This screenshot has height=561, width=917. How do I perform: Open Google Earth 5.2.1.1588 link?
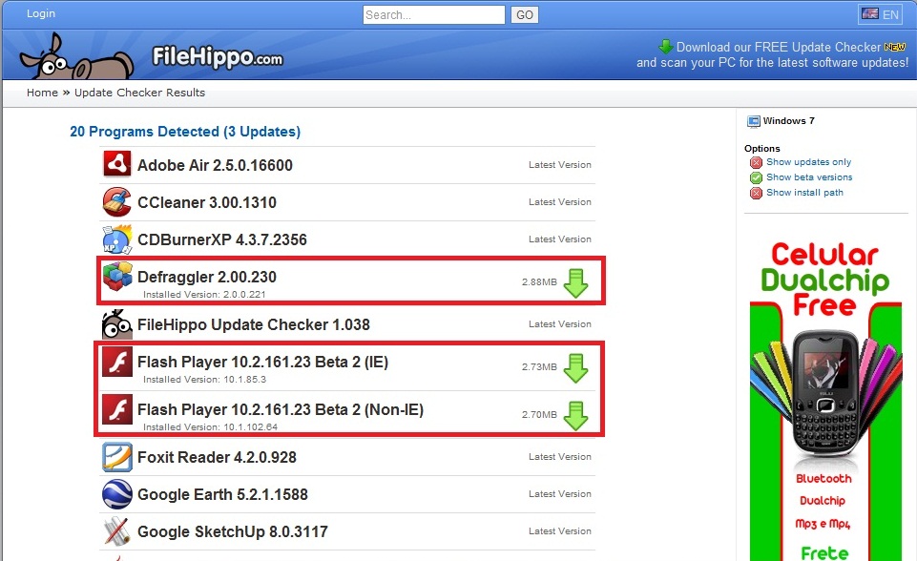222,494
